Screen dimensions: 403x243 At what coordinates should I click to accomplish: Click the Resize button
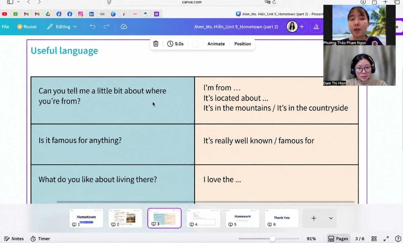point(27,27)
